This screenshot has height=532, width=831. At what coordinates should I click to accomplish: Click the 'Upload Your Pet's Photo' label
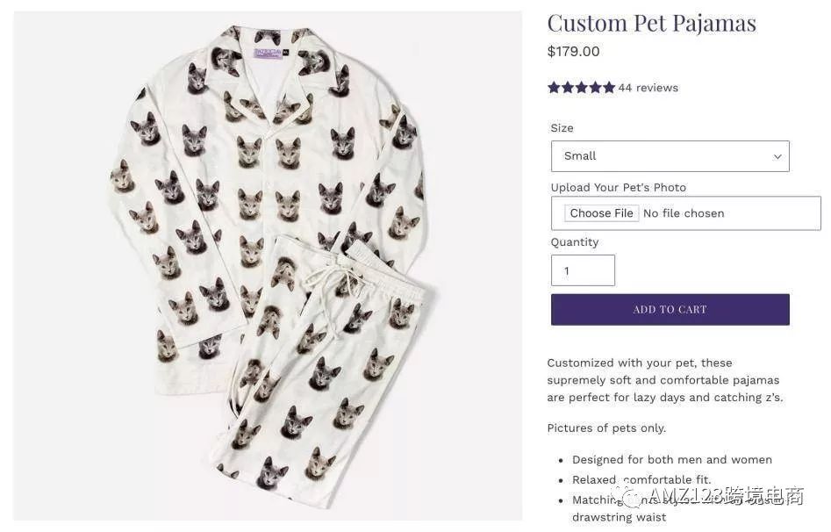[x=618, y=188]
